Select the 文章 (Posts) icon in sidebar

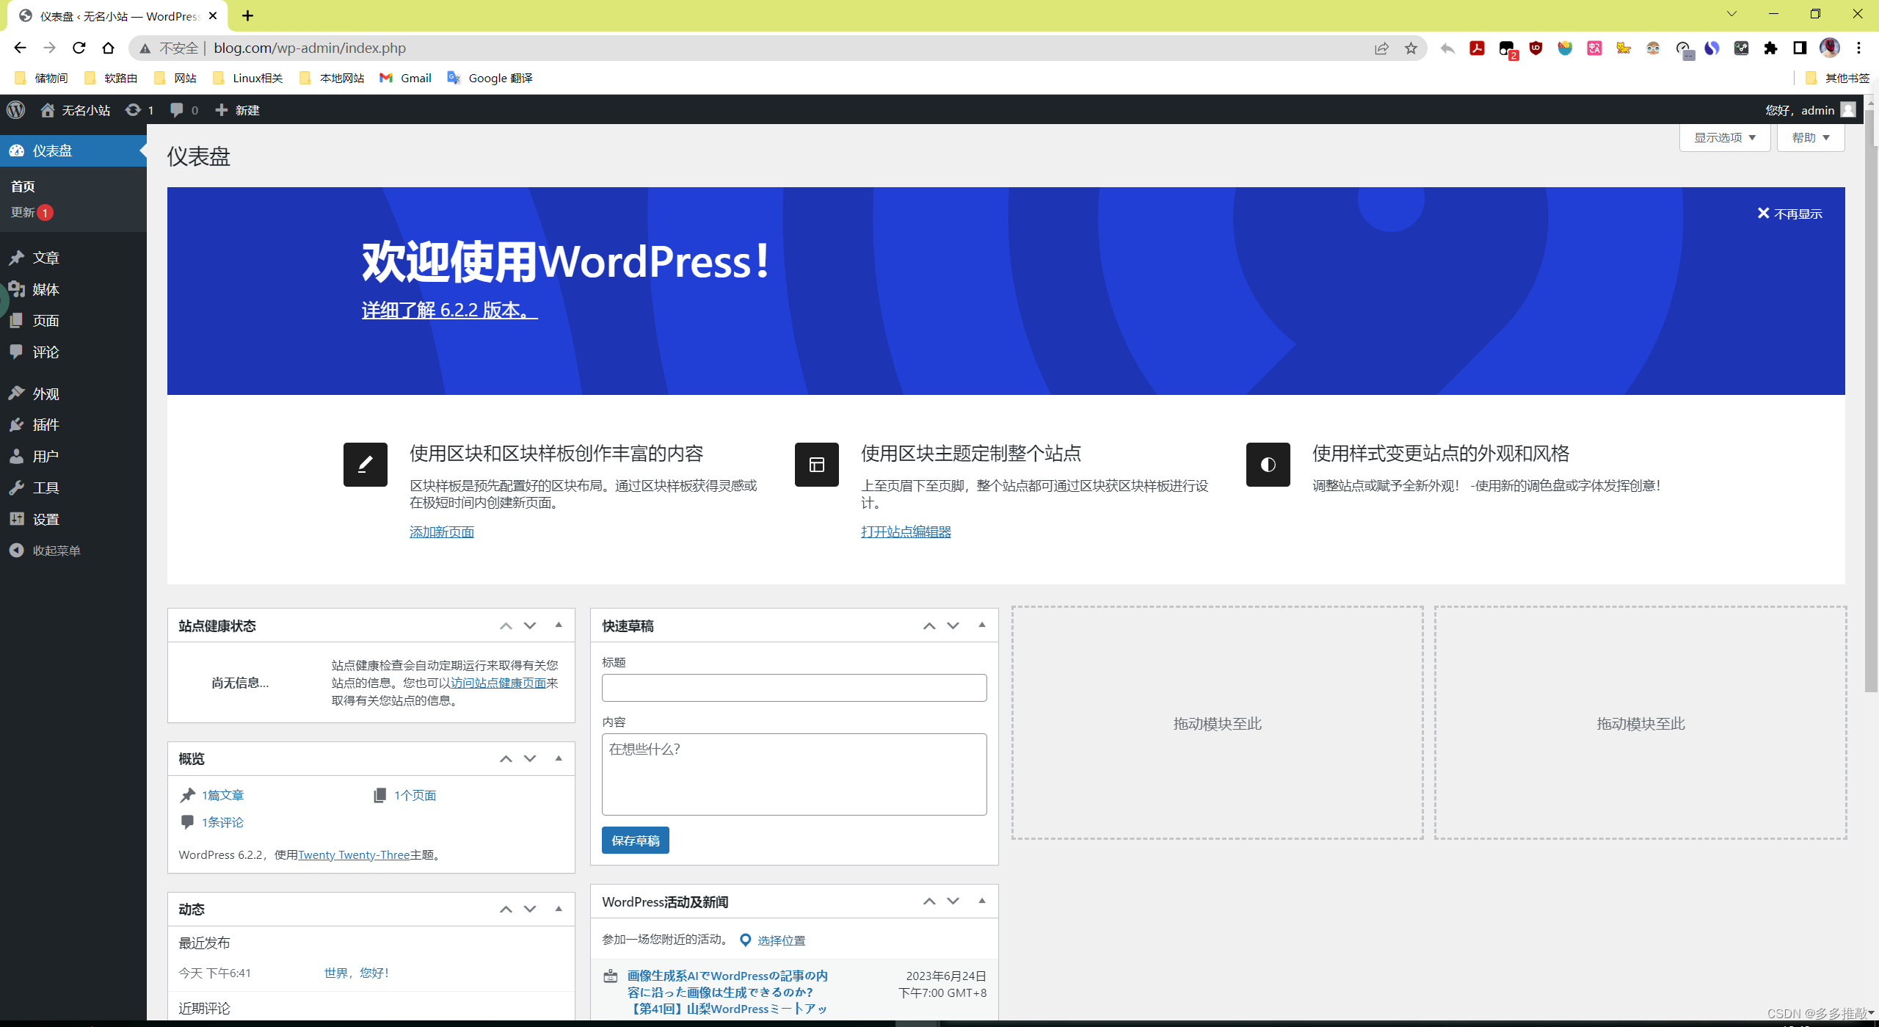pyautogui.click(x=18, y=258)
